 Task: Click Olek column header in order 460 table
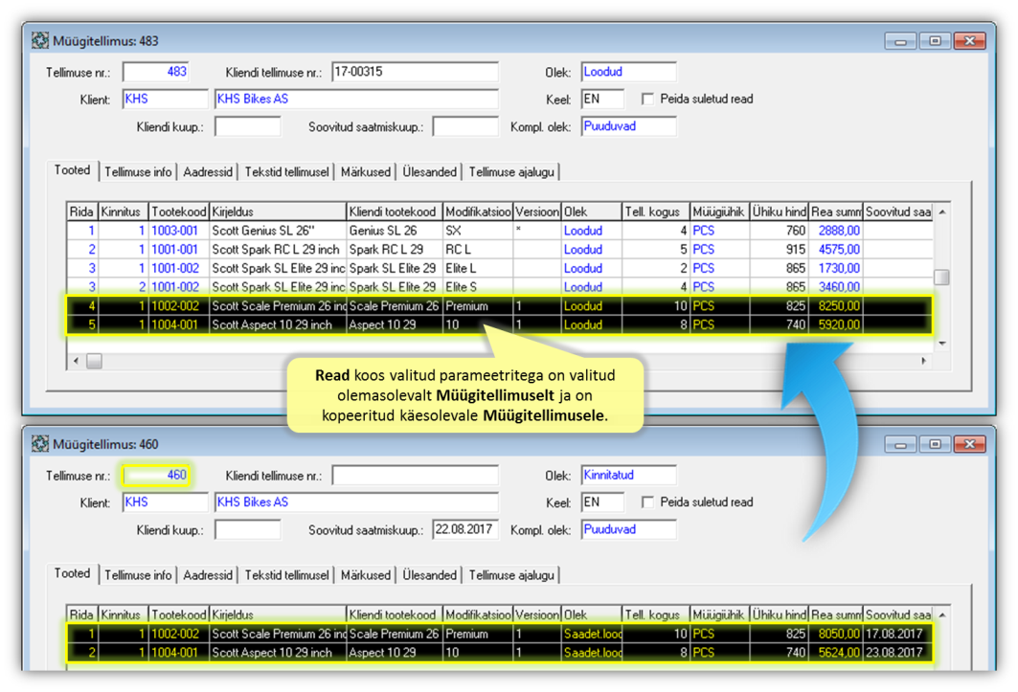click(591, 614)
